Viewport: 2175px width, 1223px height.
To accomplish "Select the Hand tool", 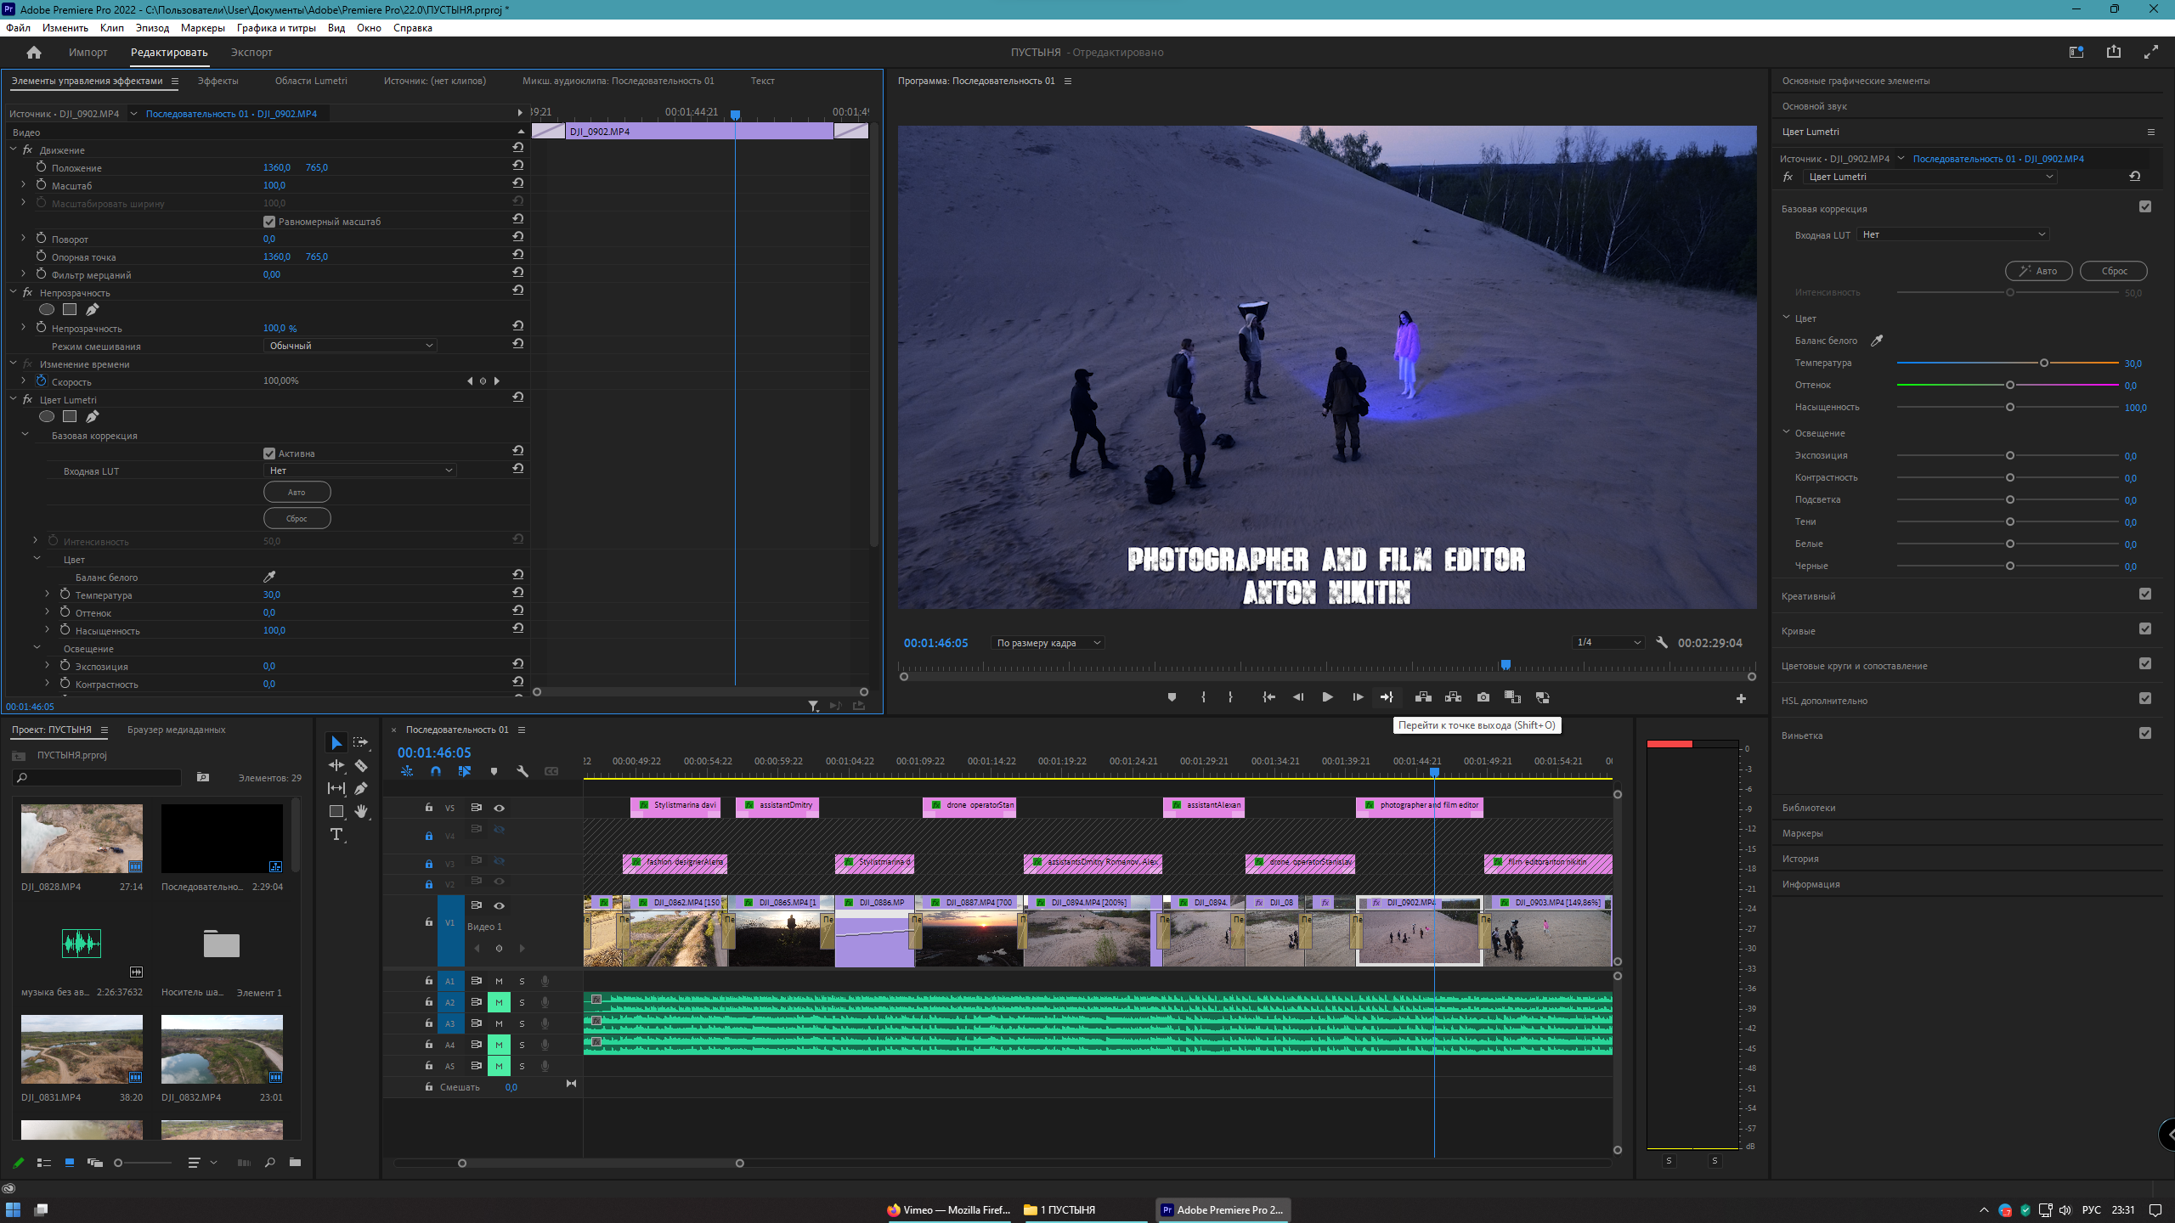I will [x=361, y=811].
